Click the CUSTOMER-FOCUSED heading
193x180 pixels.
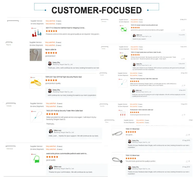tap(97, 10)
